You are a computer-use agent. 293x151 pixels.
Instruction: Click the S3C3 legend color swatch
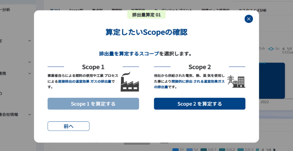pyautogui.click(x=241, y=149)
